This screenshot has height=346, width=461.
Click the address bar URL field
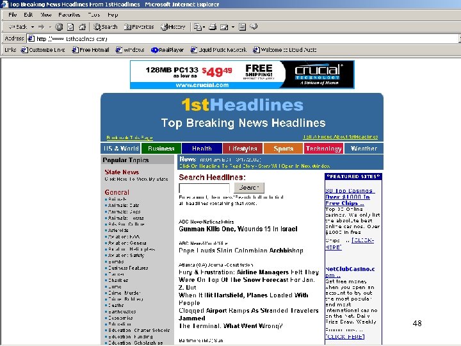coord(243,38)
